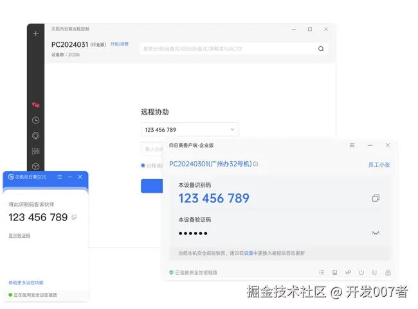This screenshot has width=418, height=309.
Task: Reveal the verification code with eye icon
Action: [376, 233]
